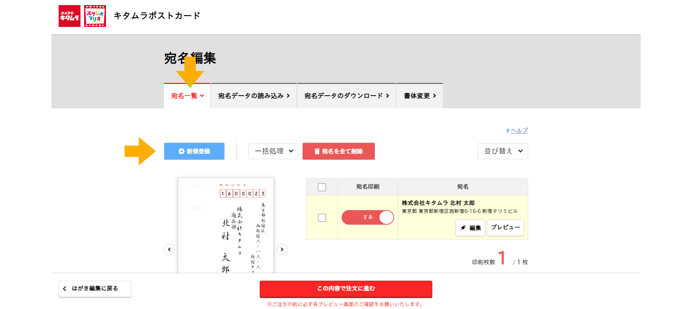Show previous postcard preview arrow
Image resolution: width=692 pixels, height=309 pixels.
click(169, 249)
